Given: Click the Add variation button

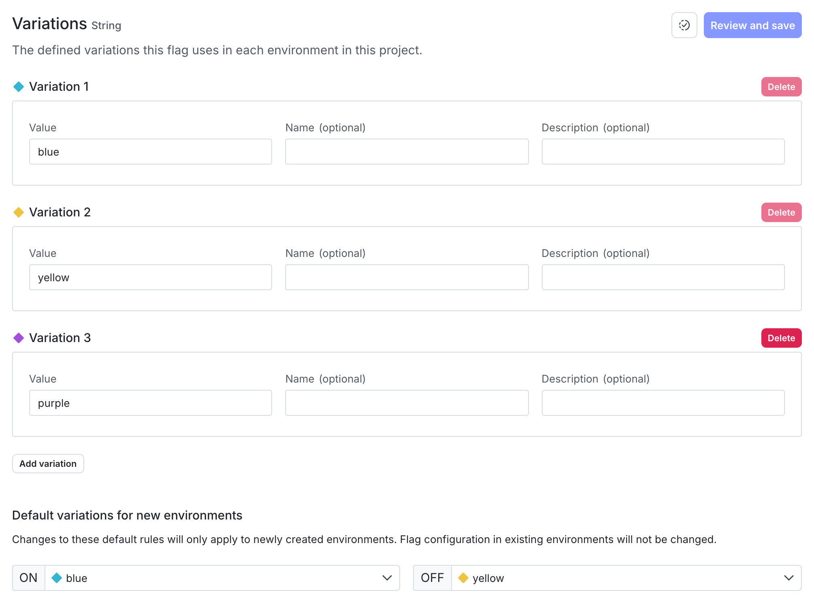Looking at the screenshot, I should [x=48, y=464].
